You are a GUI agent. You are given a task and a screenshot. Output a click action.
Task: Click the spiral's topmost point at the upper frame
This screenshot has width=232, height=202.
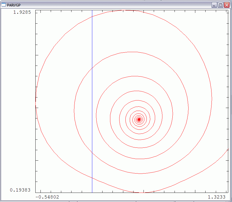click(x=126, y=10)
